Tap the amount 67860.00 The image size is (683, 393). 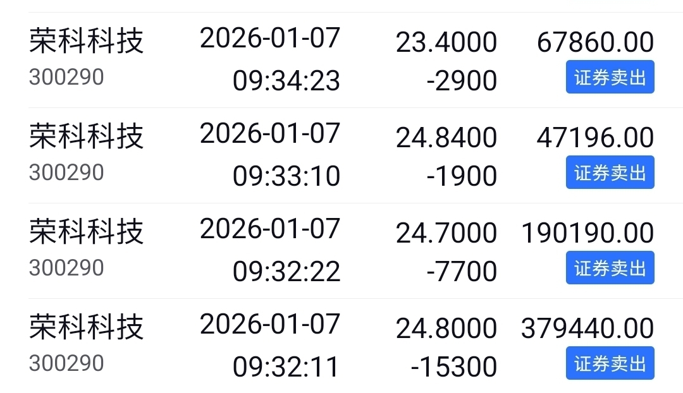point(596,42)
